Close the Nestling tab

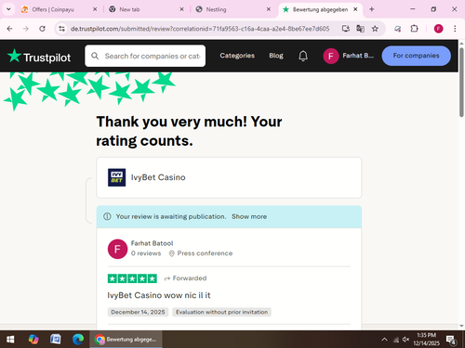tap(269, 9)
